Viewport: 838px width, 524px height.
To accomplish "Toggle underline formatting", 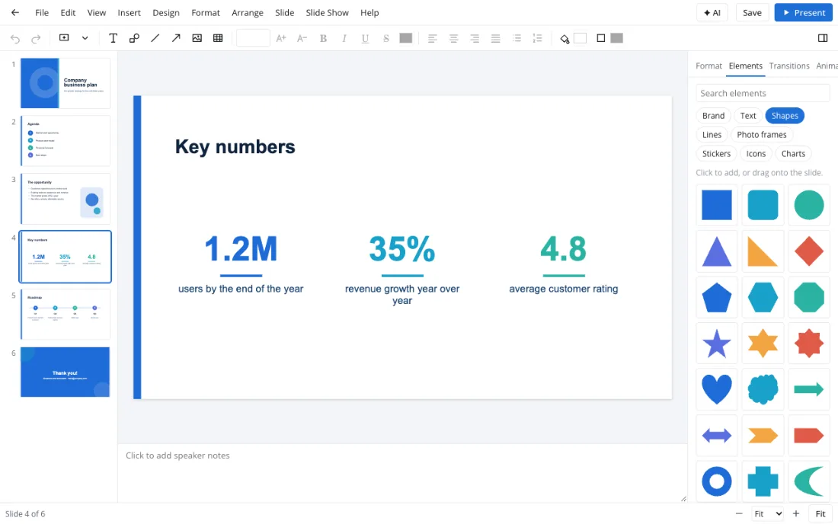I will (365, 38).
